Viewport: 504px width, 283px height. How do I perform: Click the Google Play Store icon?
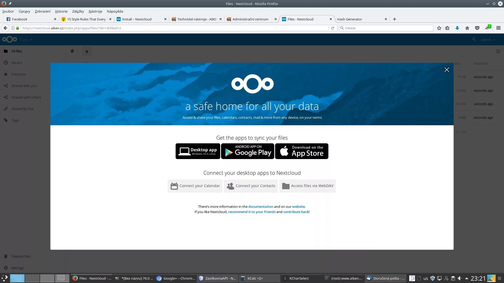[248, 151]
